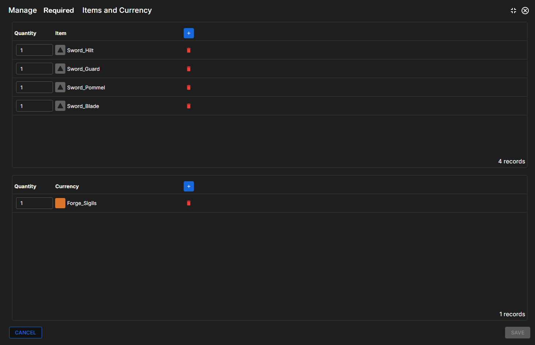Select the Sword_Blade item name
535x345 pixels.
(x=83, y=106)
